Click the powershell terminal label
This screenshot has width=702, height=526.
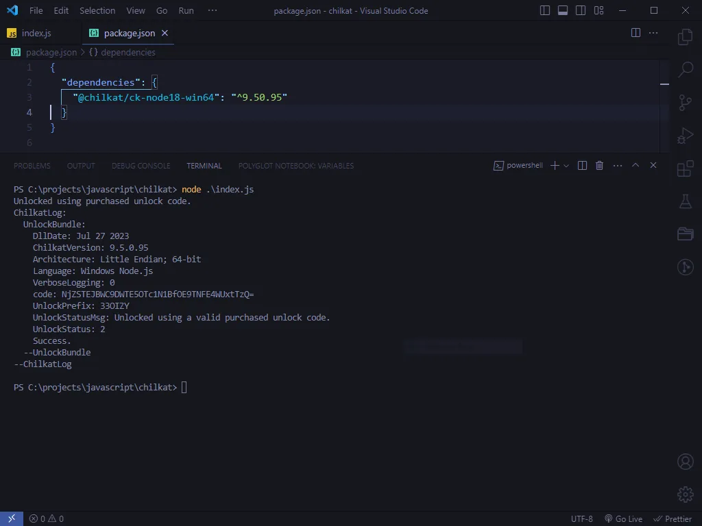point(518,166)
